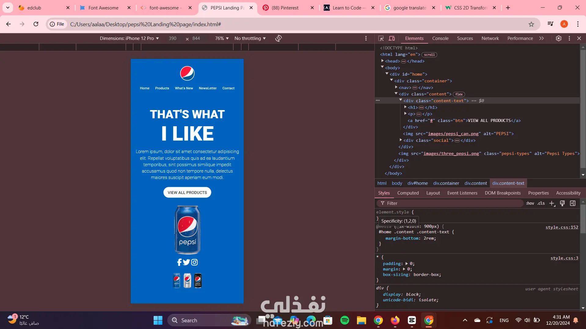Switch to the Sources tab
This screenshot has height=329, width=586.
465,38
